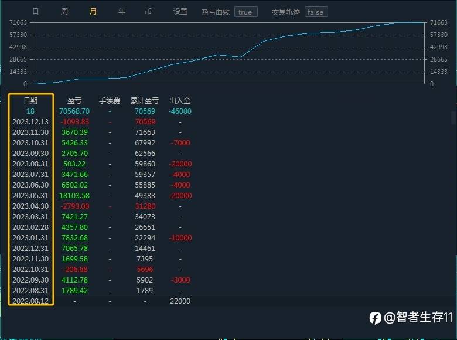Screen dimensions: 457x340
Task: Click the 手续费 column header
Action: click(x=110, y=101)
